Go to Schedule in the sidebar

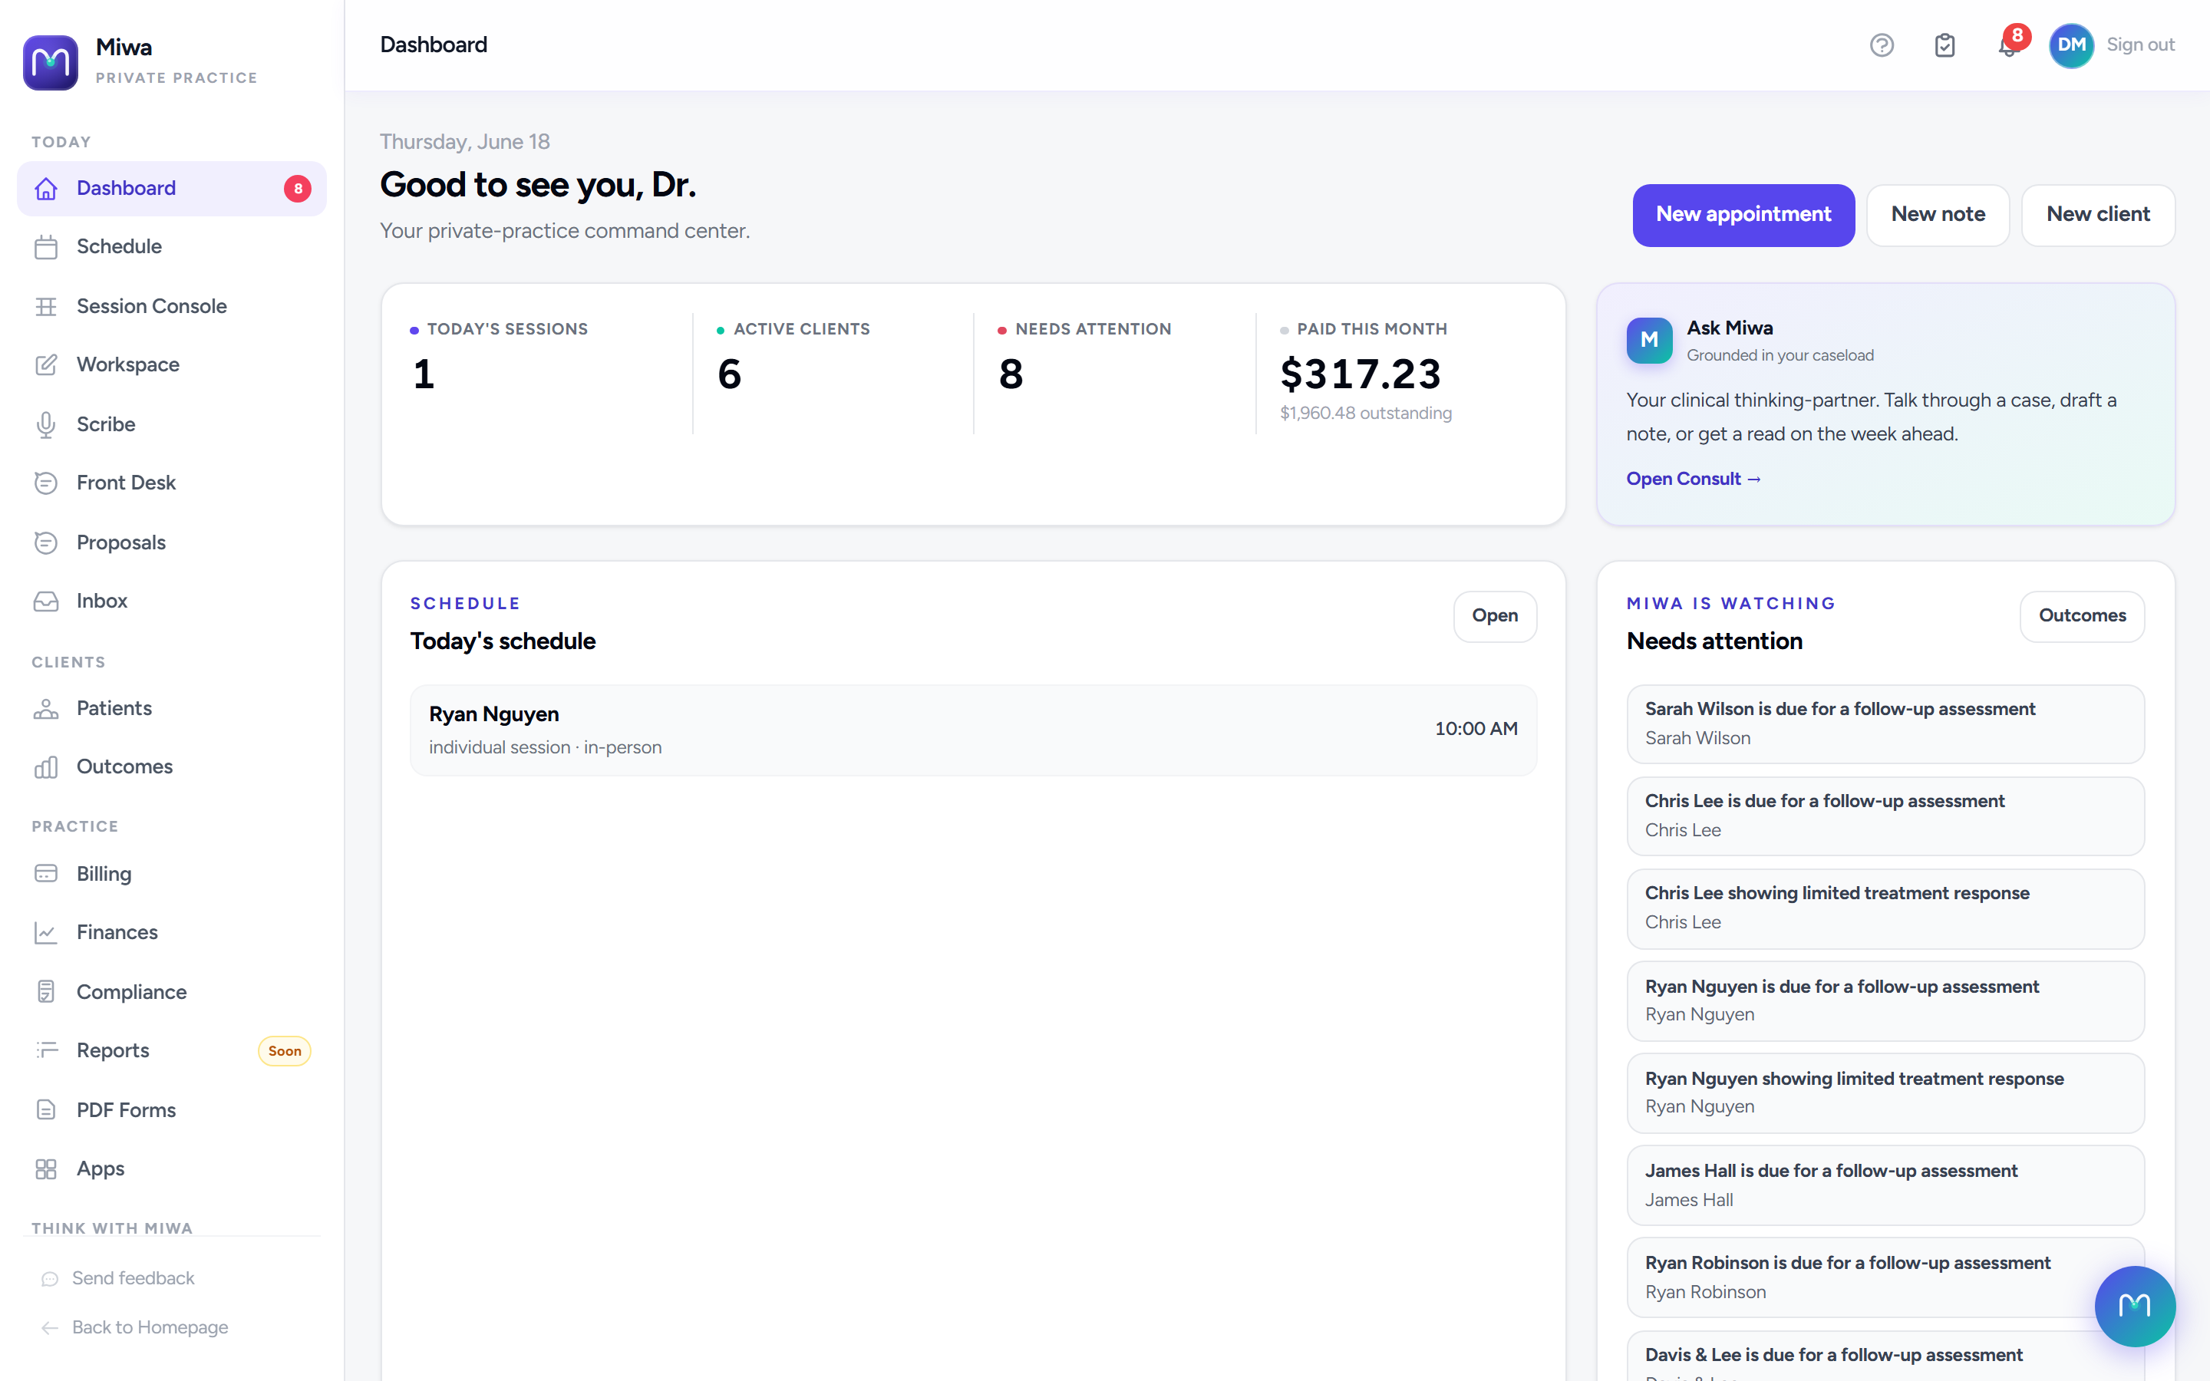click(172, 246)
